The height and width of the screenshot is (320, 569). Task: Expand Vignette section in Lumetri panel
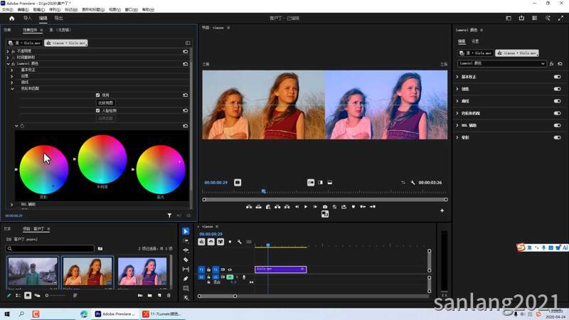click(457, 137)
